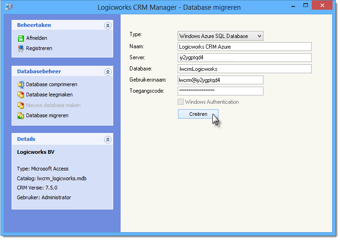Collapse the Databasebeheer panel

pos(108,72)
